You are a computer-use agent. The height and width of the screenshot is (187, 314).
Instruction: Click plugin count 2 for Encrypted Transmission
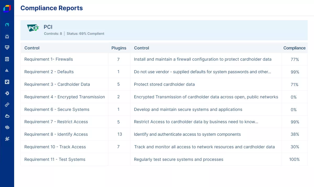coord(119,97)
